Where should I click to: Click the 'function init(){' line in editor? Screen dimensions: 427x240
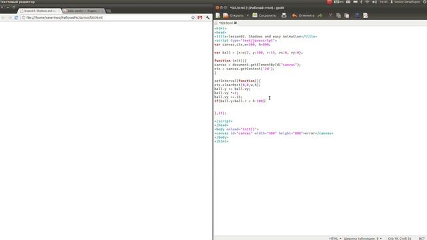click(230, 61)
